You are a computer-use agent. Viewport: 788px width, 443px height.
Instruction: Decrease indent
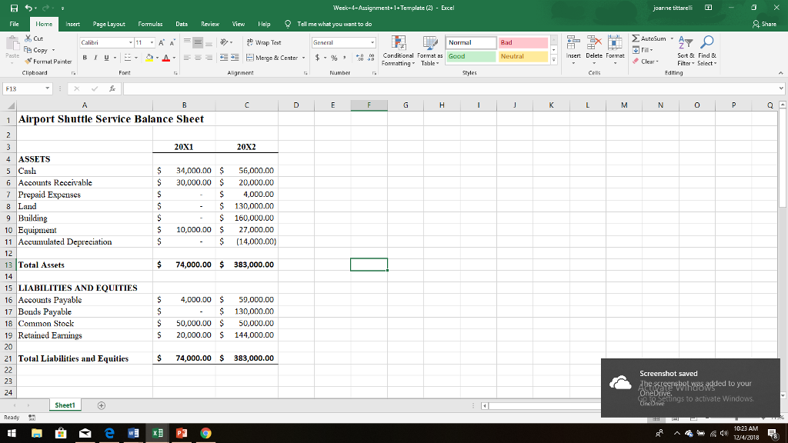click(x=224, y=58)
